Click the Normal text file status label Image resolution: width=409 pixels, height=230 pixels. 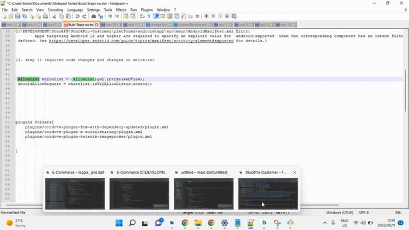point(13,213)
